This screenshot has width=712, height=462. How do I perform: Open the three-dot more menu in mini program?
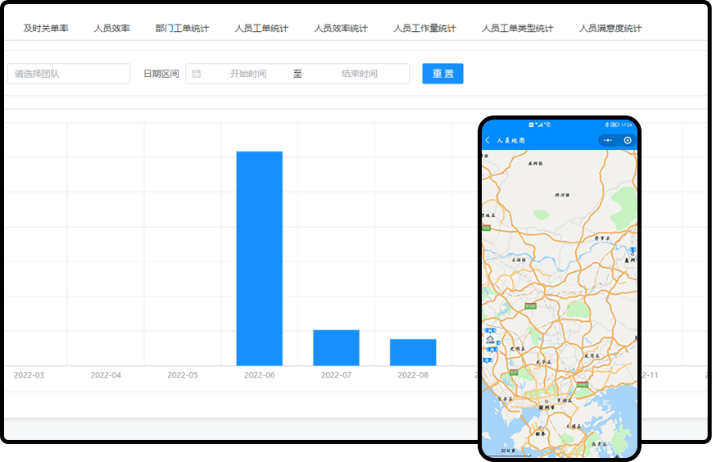tap(607, 140)
